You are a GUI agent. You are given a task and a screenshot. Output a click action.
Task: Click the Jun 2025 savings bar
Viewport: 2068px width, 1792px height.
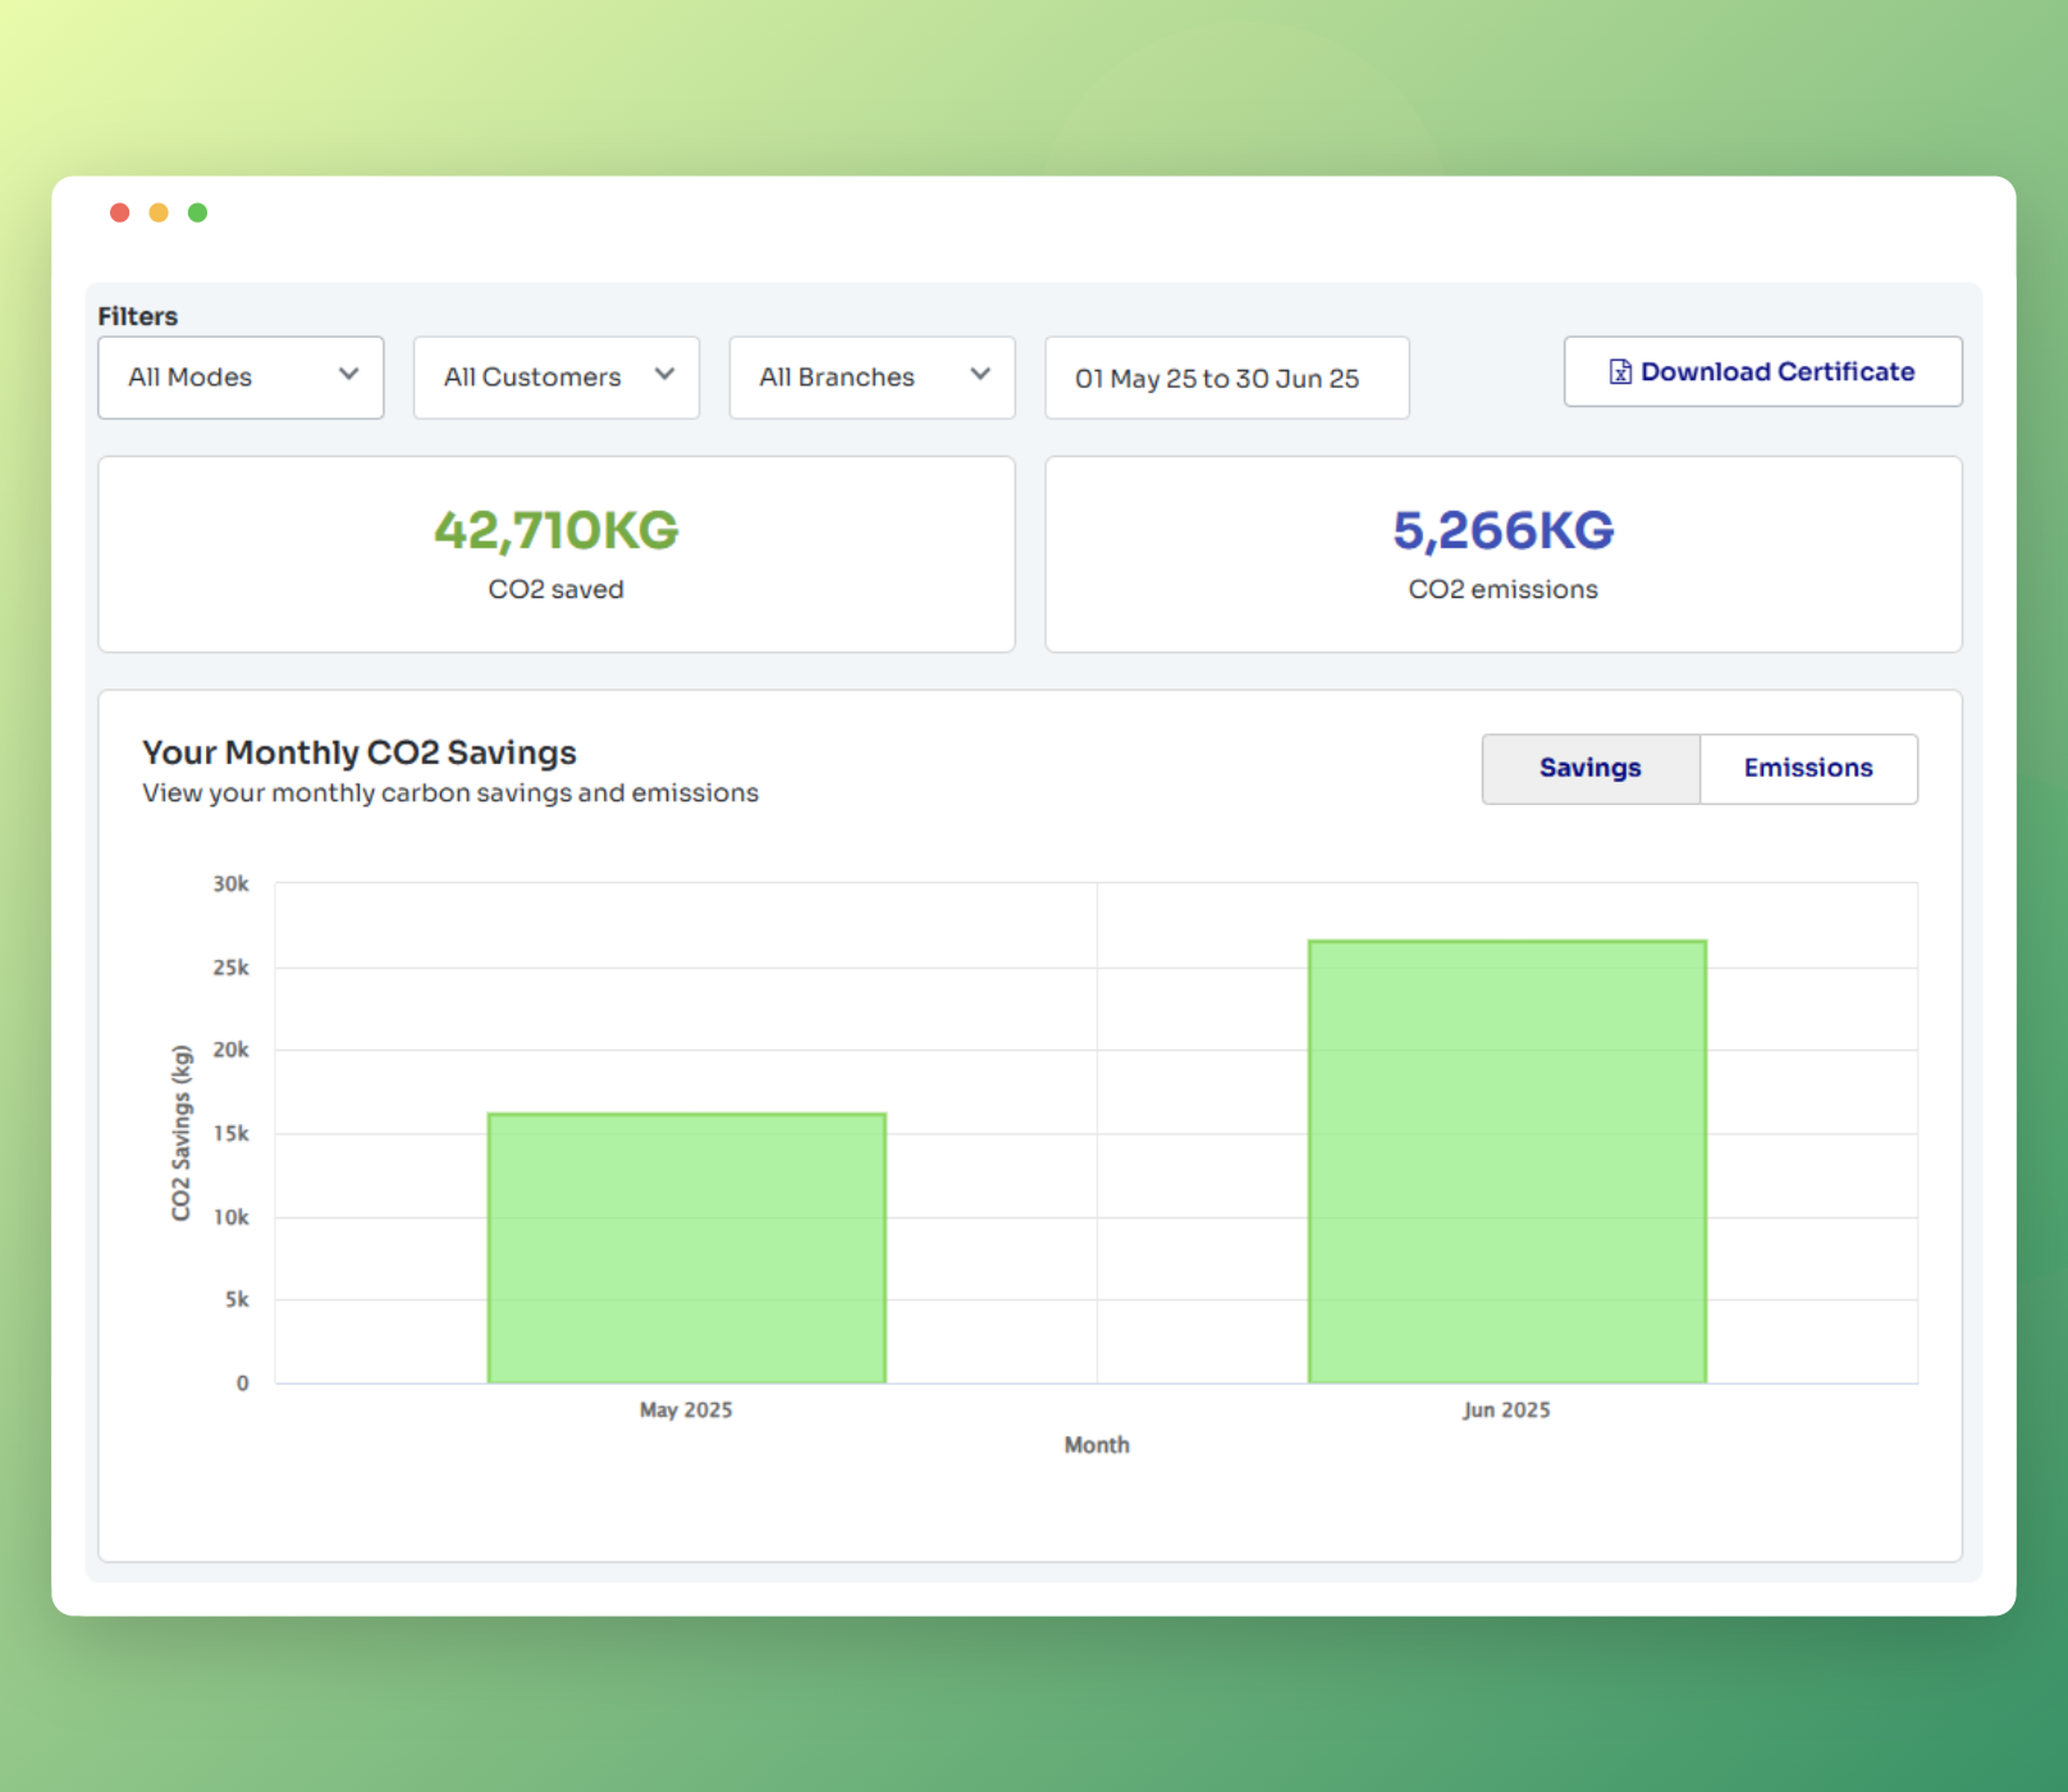(x=1507, y=1162)
